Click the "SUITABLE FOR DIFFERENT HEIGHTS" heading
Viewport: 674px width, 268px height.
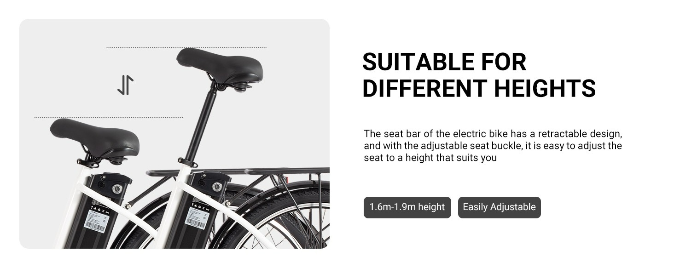click(x=478, y=75)
